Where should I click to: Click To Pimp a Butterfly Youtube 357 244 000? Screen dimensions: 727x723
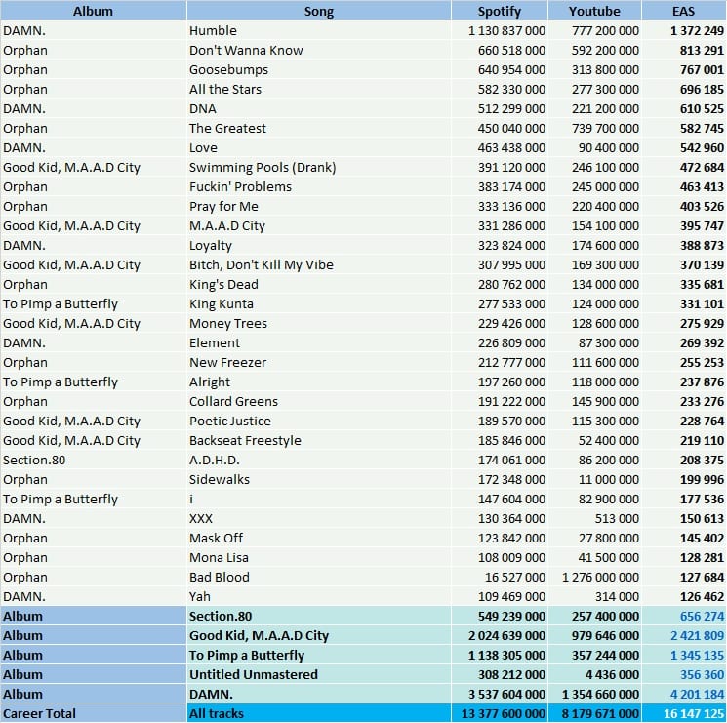click(605, 655)
